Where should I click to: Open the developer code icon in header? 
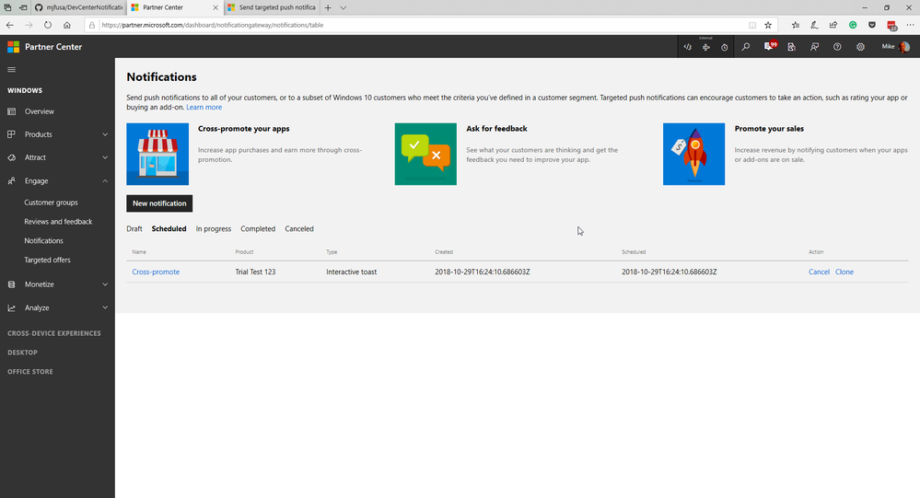[687, 47]
